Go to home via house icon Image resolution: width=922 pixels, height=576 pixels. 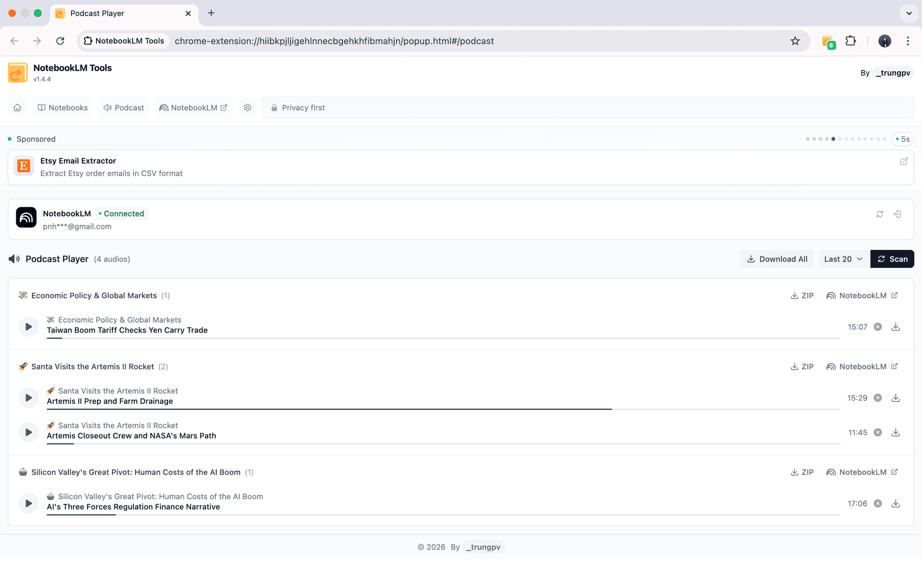(17, 108)
